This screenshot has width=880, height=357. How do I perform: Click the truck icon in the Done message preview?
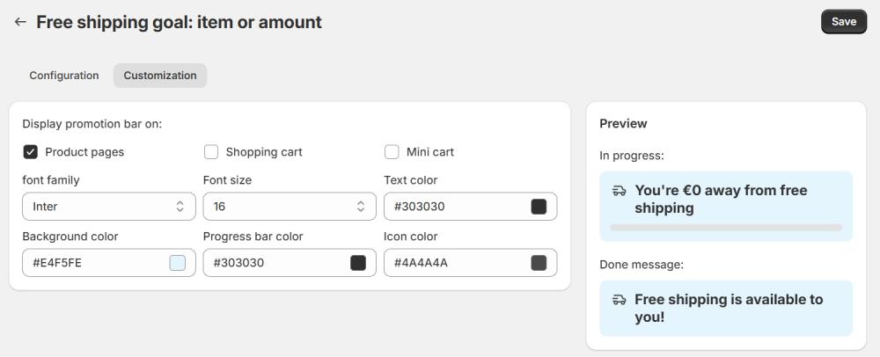click(x=619, y=300)
